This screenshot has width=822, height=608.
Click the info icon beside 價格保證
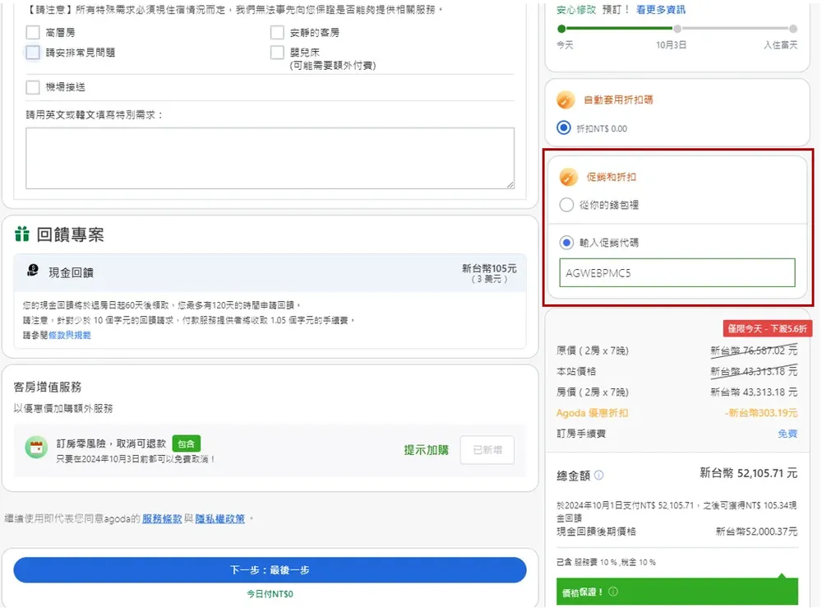click(x=613, y=592)
